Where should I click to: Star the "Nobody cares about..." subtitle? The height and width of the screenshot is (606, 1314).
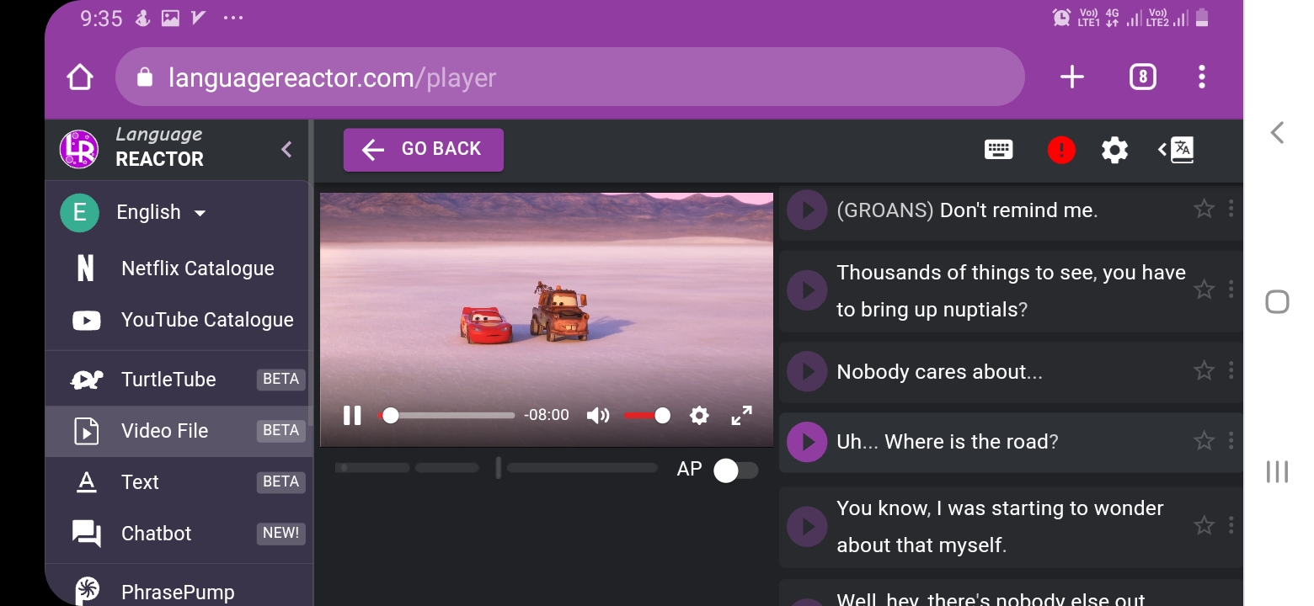pos(1204,370)
